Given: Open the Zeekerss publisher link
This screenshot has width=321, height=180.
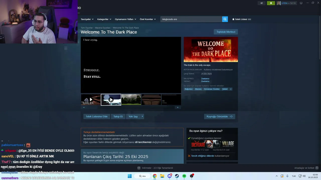Looking at the screenshot, I should tap(205, 81).
